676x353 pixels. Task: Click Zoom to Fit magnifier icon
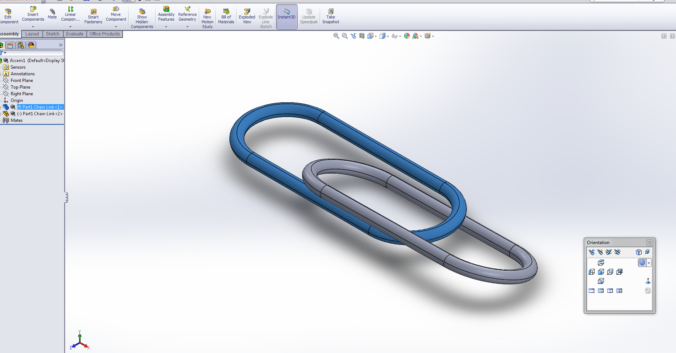pos(336,36)
